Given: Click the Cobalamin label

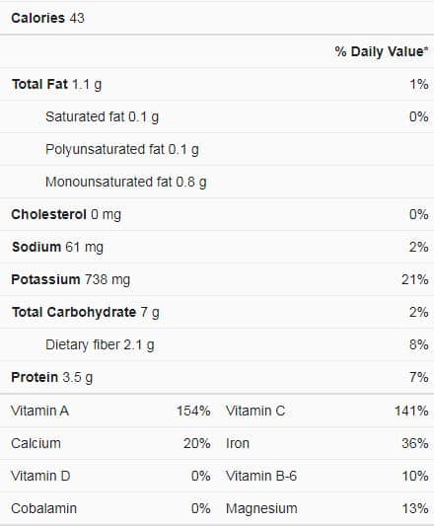Looking at the screenshot, I should [x=44, y=508].
